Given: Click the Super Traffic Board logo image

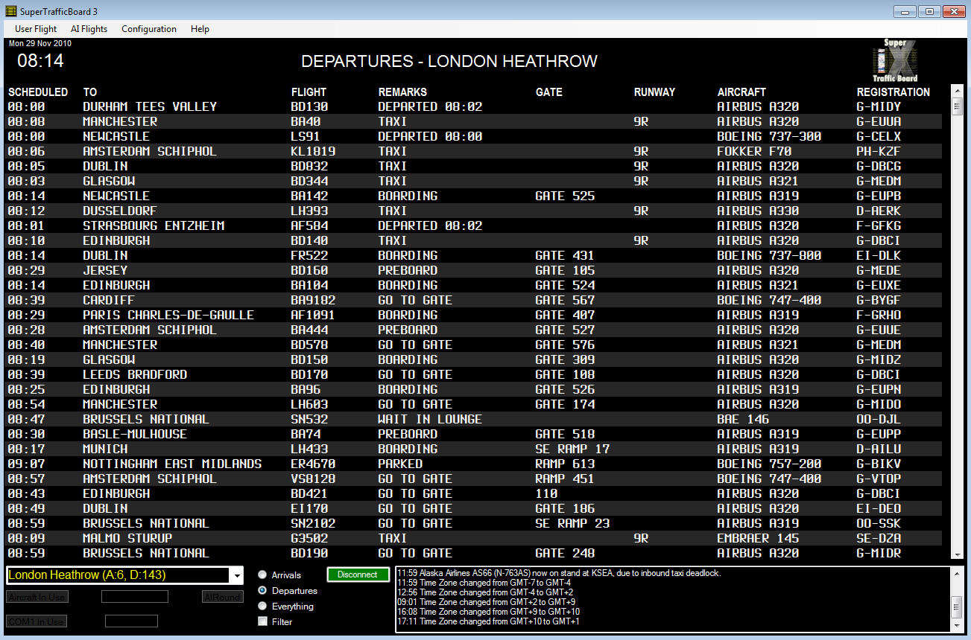Looking at the screenshot, I should pyautogui.click(x=893, y=60).
